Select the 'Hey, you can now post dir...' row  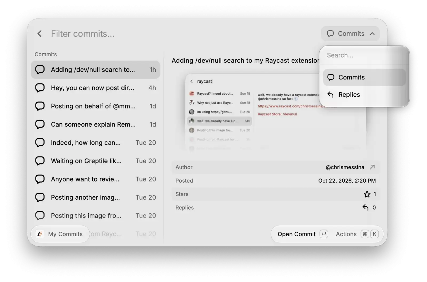pyautogui.click(x=95, y=88)
